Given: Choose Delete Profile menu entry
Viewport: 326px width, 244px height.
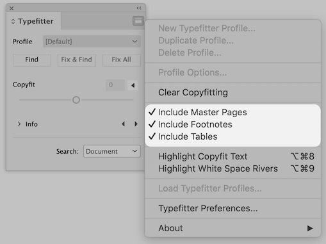Looking at the screenshot, I should point(232,53).
